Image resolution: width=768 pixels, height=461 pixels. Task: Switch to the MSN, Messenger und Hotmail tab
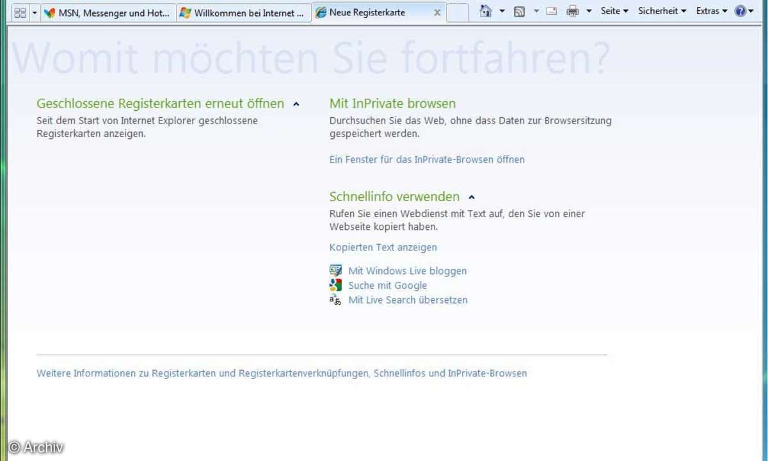(x=108, y=12)
